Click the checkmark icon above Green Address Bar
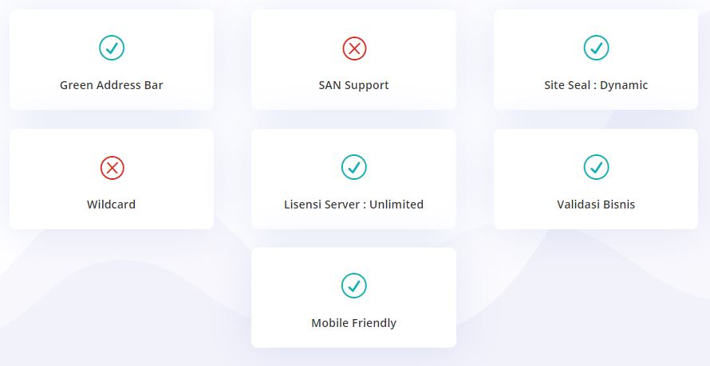The image size is (710, 366). click(x=112, y=49)
